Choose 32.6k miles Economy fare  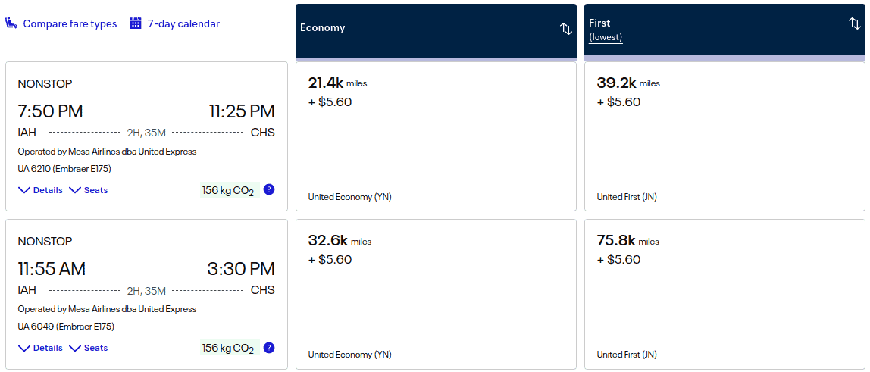(436, 294)
